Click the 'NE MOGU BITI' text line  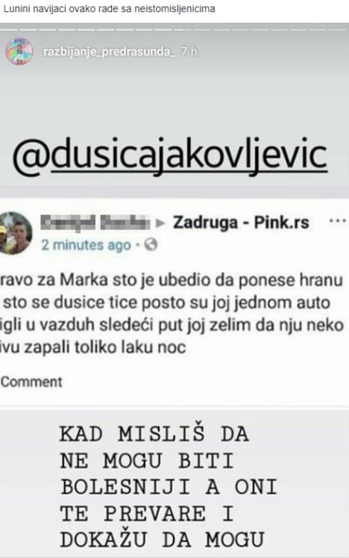coord(146,460)
